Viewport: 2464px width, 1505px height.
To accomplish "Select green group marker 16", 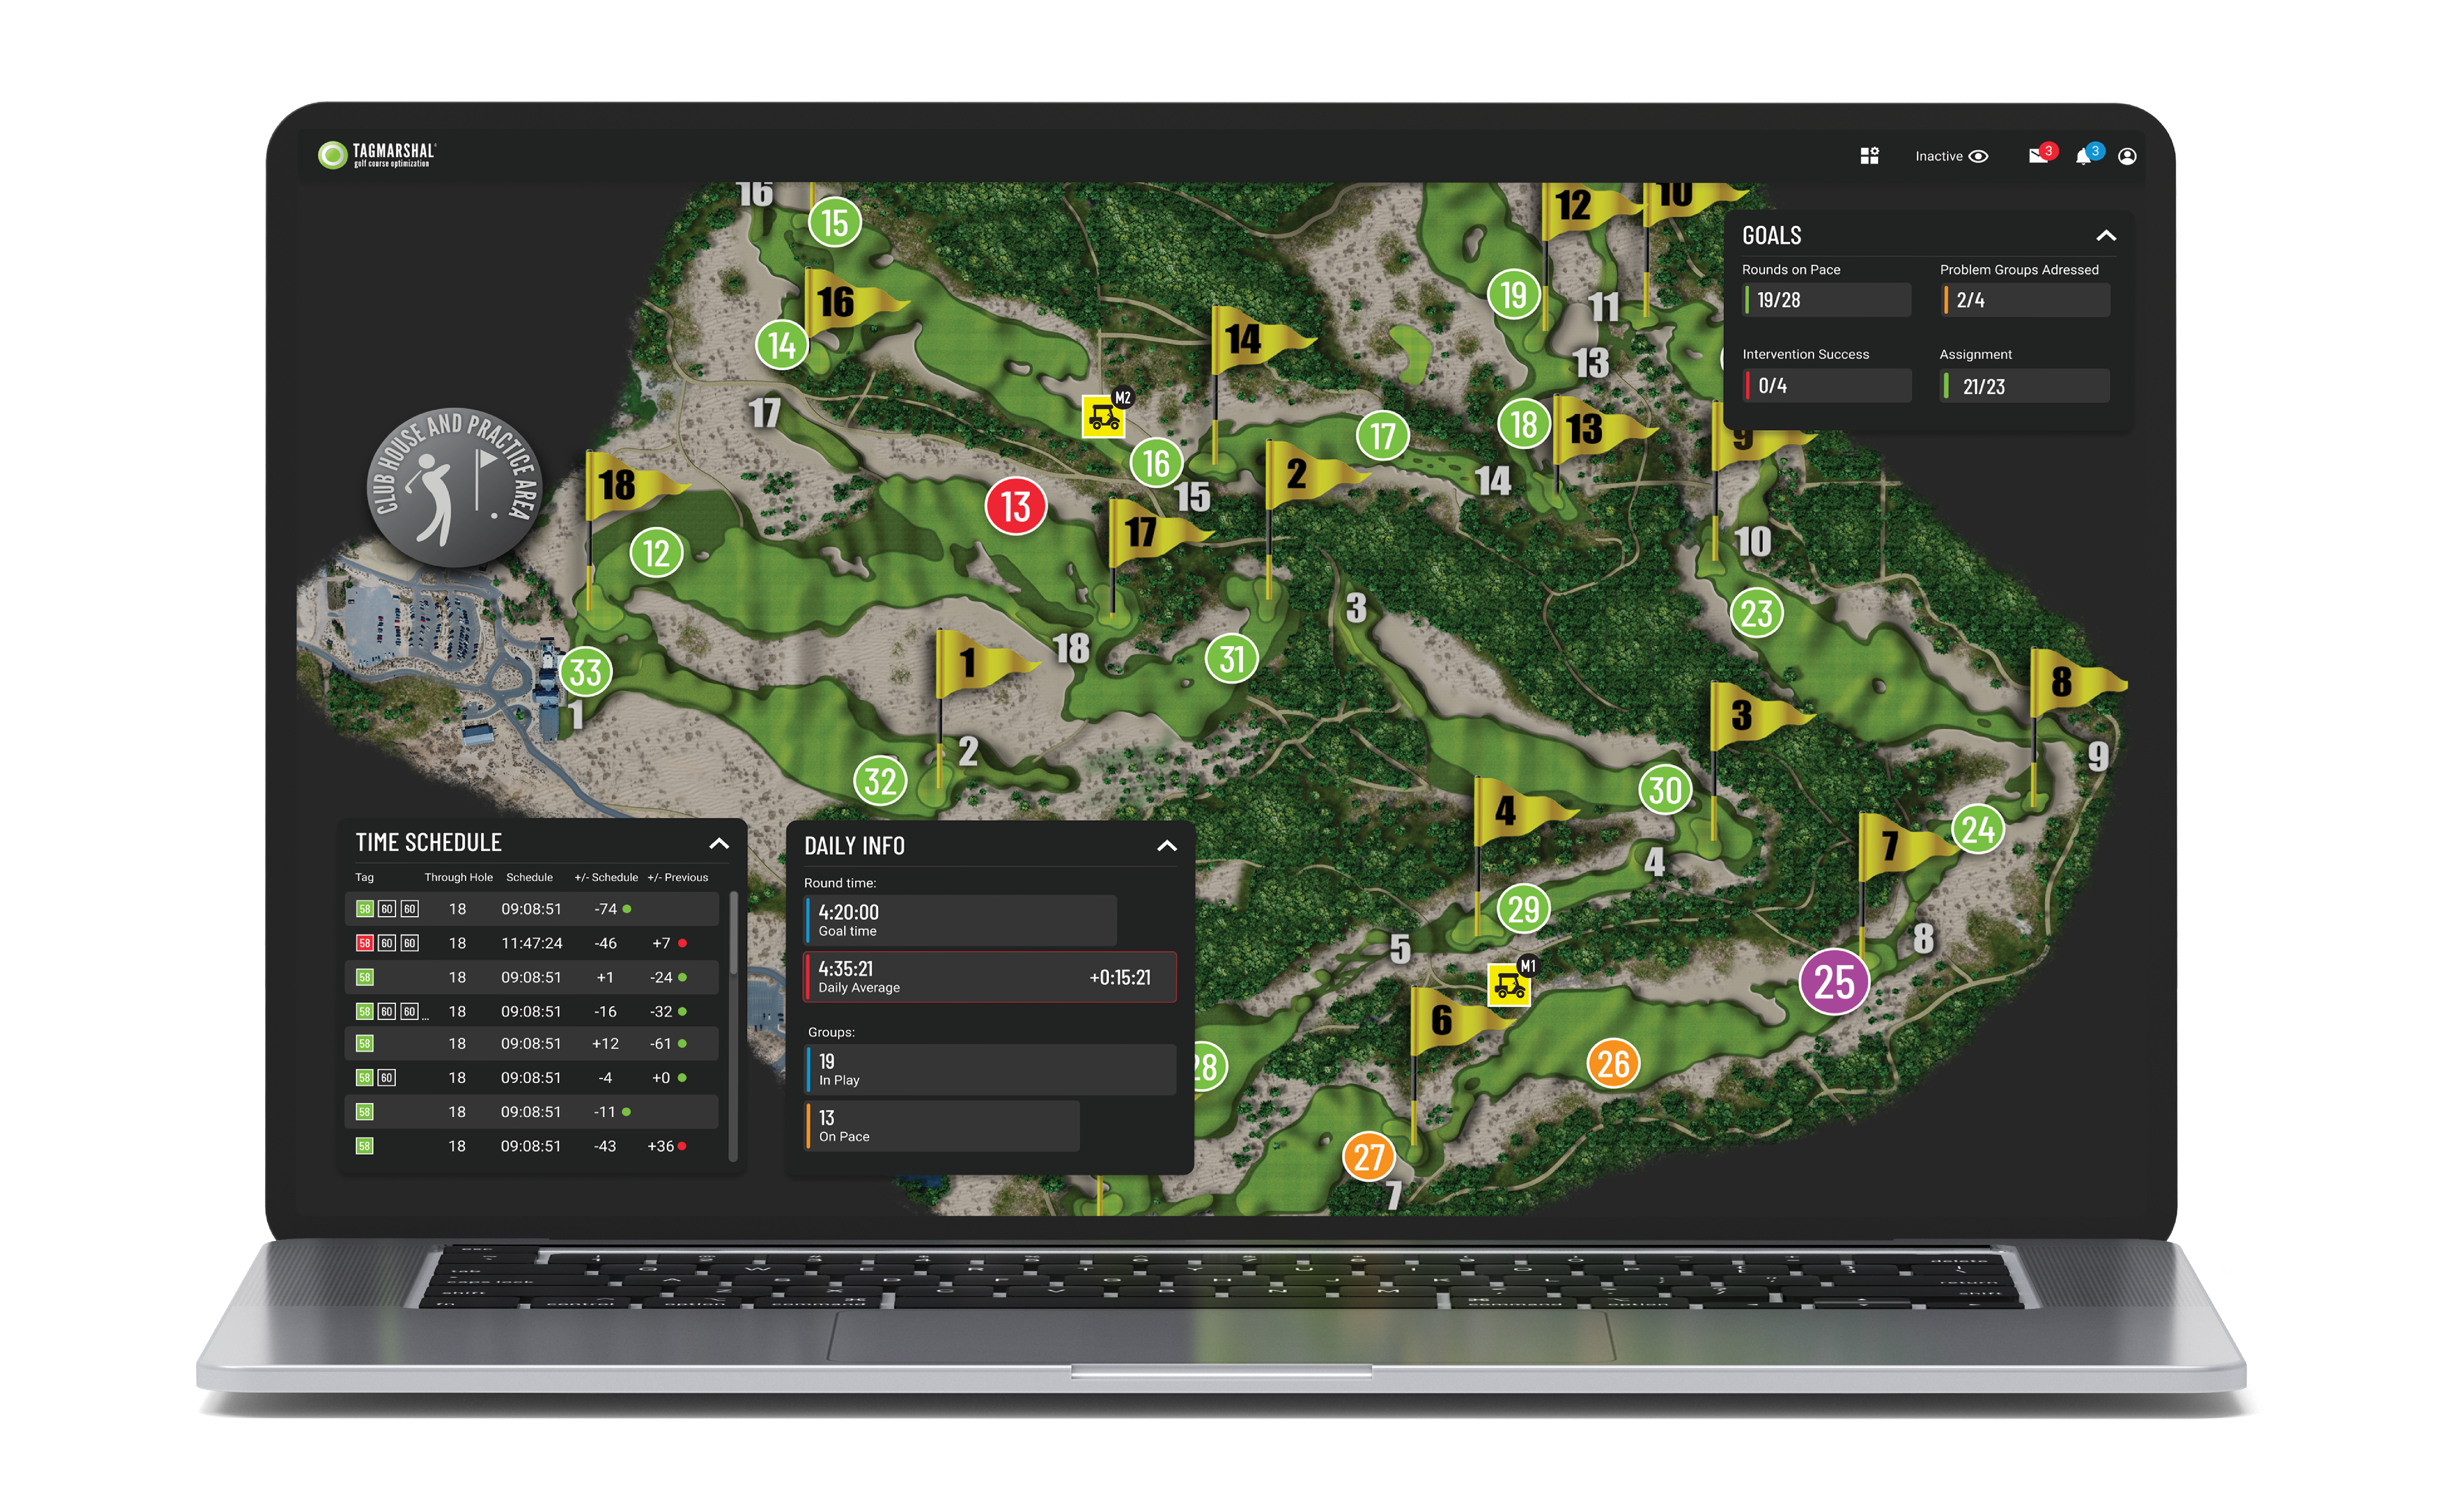I will click(1156, 463).
